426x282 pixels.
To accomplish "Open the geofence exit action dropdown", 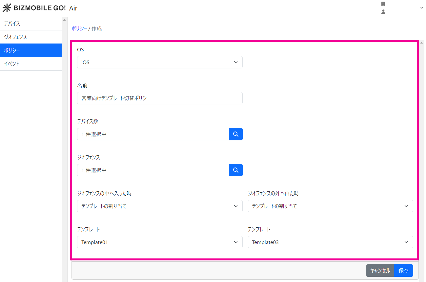I will 330,206.
